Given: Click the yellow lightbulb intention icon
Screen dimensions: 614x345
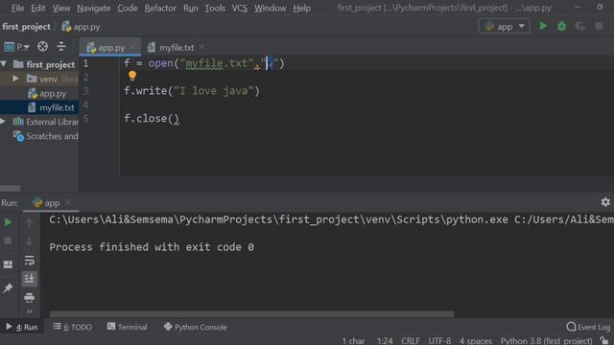Looking at the screenshot, I should tap(132, 76).
